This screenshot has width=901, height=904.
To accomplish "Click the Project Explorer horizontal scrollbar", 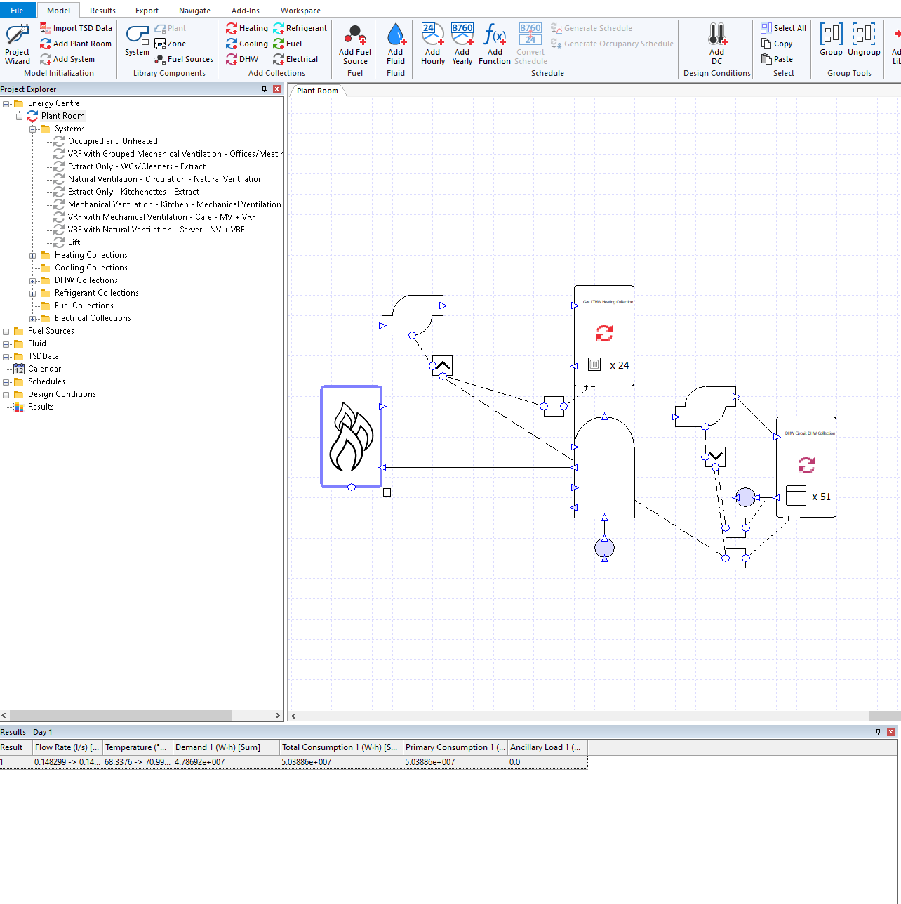I will tap(119, 715).
